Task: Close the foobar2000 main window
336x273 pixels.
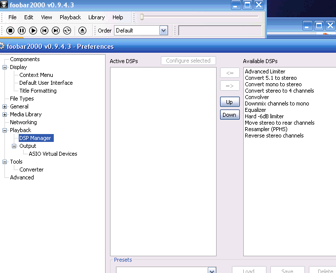Action: tap(259, 5)
